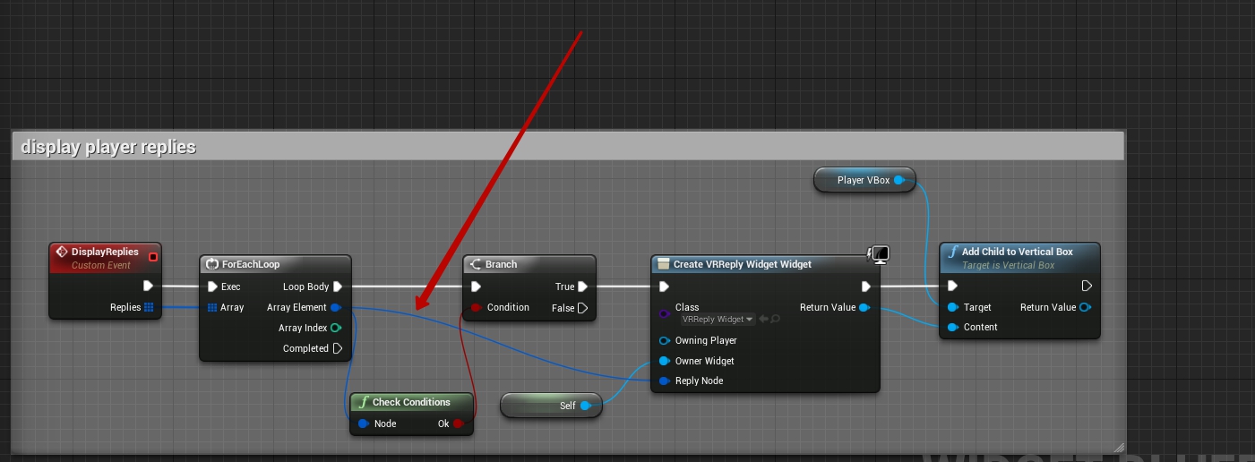This screenshot has width=1255, height=462.
Task: Click the comment box resize handle
Action: [x=1117, y=447]
